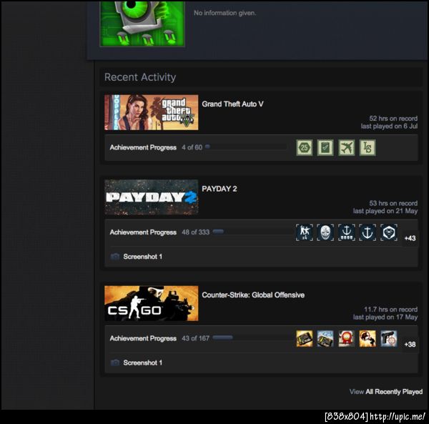Click 'last played on 21 May' text
The height and width of the screenshot is (424, 429).
[385, 211]
